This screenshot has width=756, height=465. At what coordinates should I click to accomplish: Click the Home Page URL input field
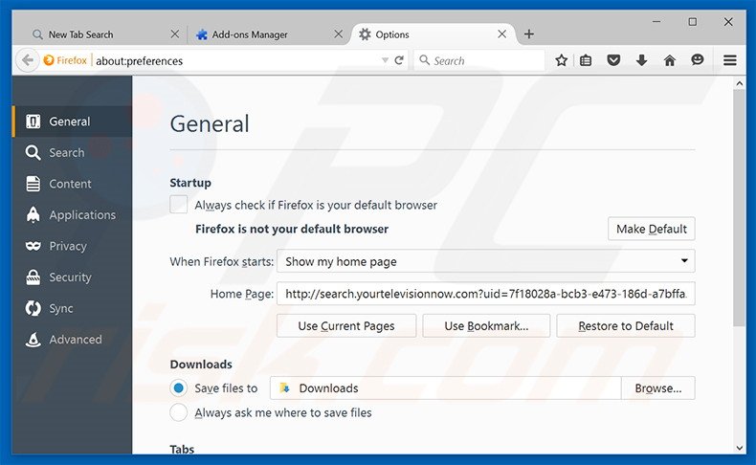pos(485,294)
